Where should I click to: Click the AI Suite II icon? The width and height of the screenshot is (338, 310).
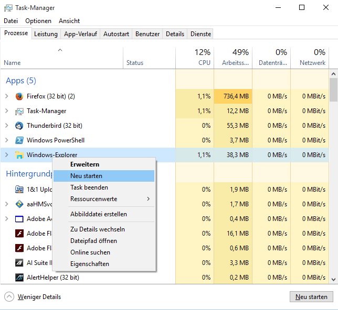coord(19,263)
